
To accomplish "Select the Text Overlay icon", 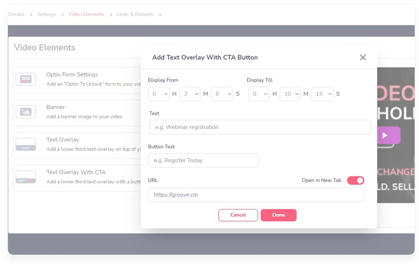I will 25,144.
